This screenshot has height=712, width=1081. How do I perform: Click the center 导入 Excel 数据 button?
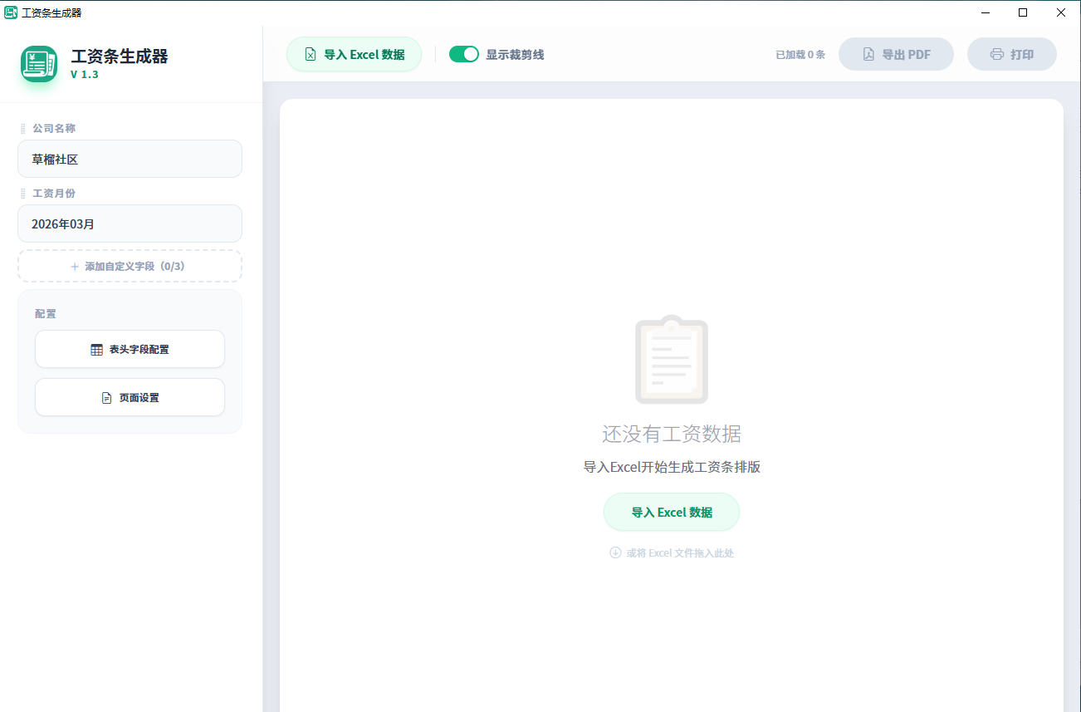(671, 513)
